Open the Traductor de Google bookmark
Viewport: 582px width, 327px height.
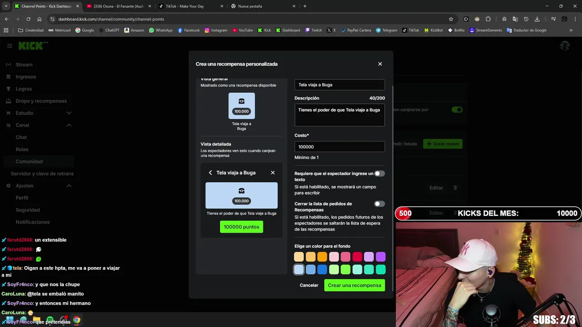click(527, 30)
